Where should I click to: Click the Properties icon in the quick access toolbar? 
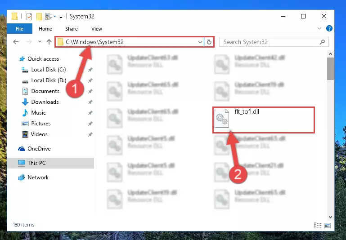point(29,17)
